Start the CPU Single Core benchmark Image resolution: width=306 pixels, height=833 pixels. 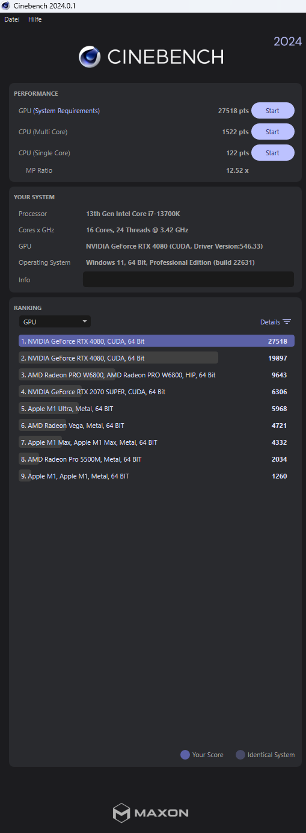click(272, 153)
